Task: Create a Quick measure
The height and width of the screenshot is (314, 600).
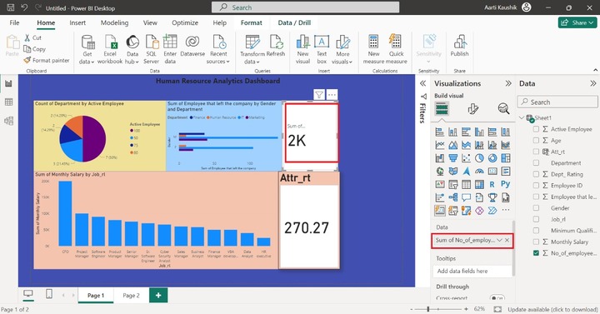Action: click(x=397, y=50)
